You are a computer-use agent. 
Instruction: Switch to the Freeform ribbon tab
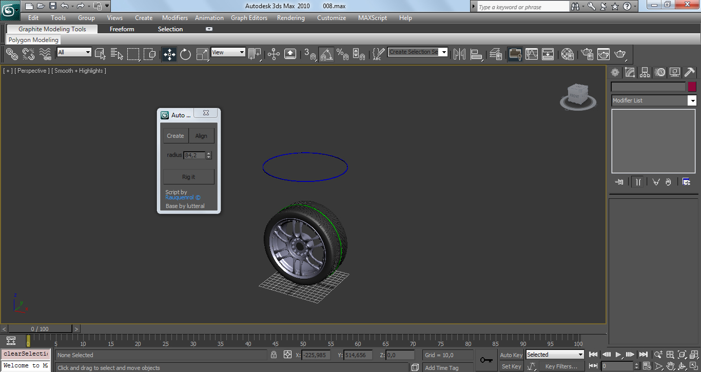coord(122,29)
